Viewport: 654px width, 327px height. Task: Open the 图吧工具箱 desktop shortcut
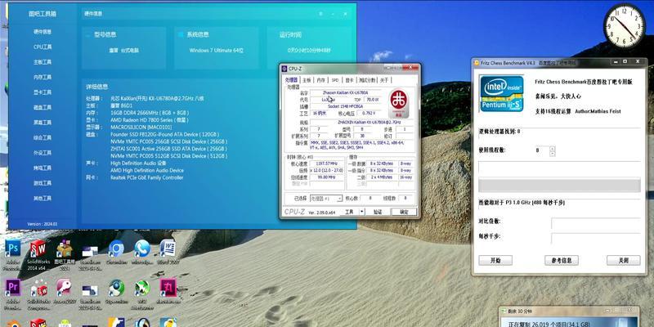pos(65,249)
